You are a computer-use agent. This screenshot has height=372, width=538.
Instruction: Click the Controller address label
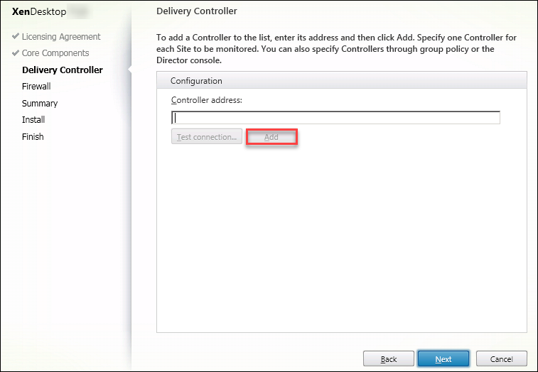click(x=207, y=100)
